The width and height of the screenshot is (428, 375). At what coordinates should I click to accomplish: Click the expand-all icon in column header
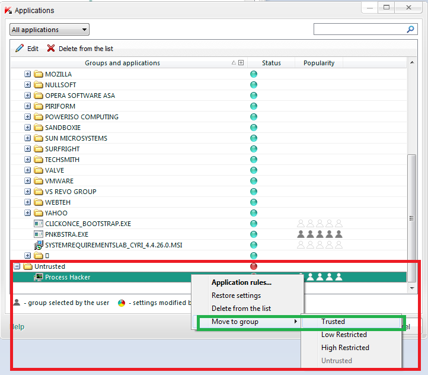[241, 63]
